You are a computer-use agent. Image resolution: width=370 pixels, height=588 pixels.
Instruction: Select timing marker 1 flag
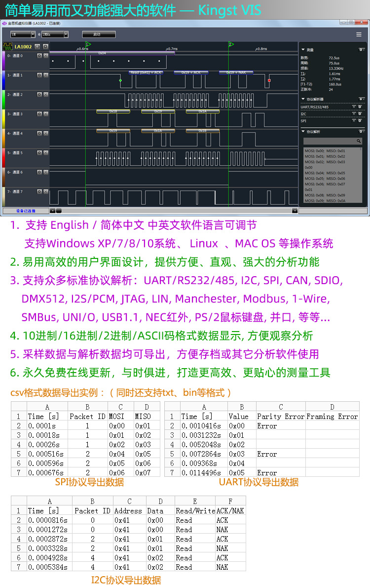pyautogui.click(x=88, y=44)
